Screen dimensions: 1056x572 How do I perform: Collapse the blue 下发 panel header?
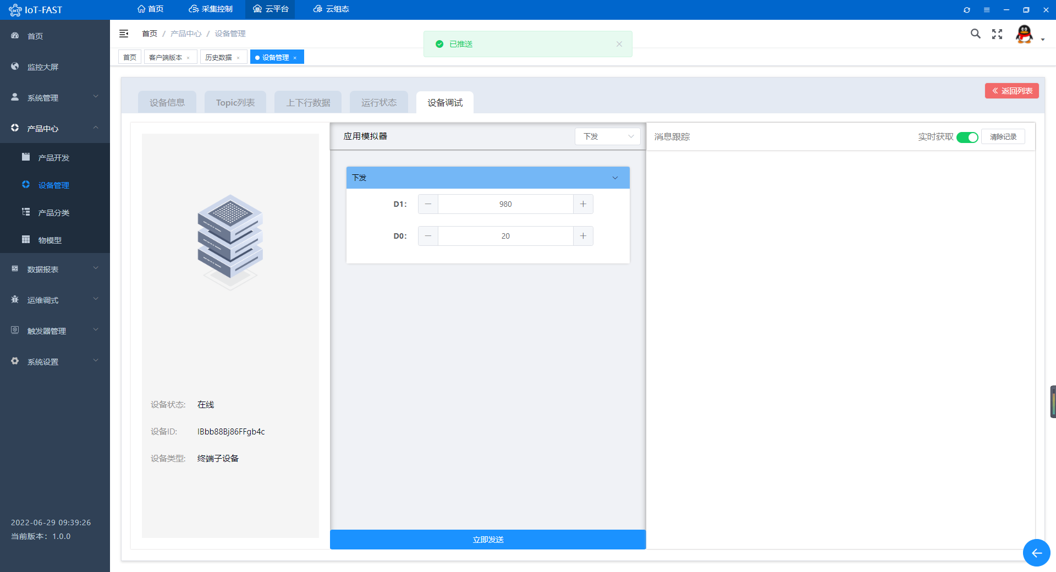(x=488, y=178)
